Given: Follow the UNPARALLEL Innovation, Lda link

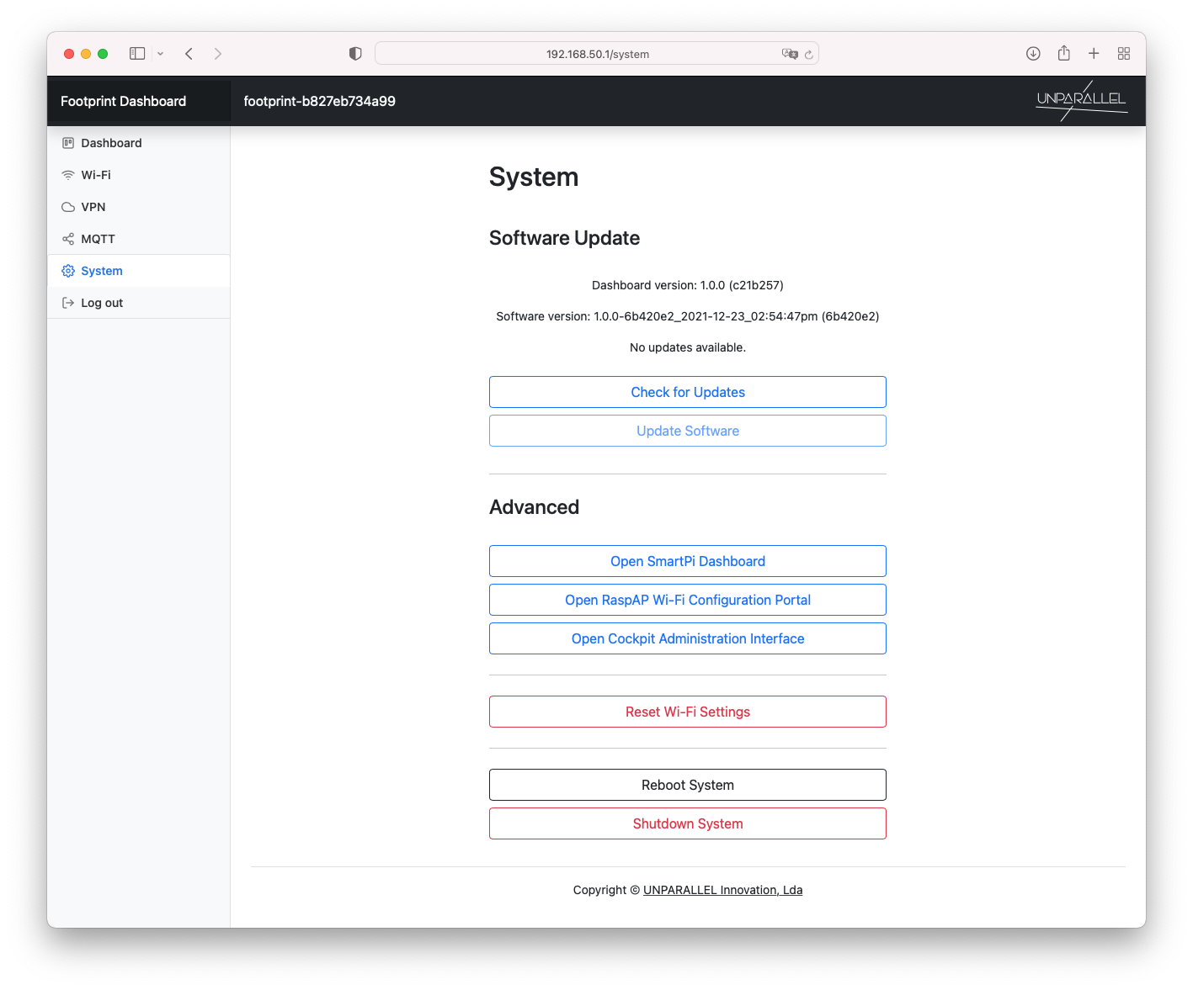Looking at the screenshot, I should tap(722, 890).
